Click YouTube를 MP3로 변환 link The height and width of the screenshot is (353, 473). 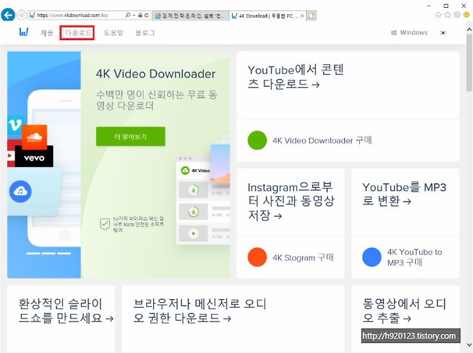coord(404,194)
